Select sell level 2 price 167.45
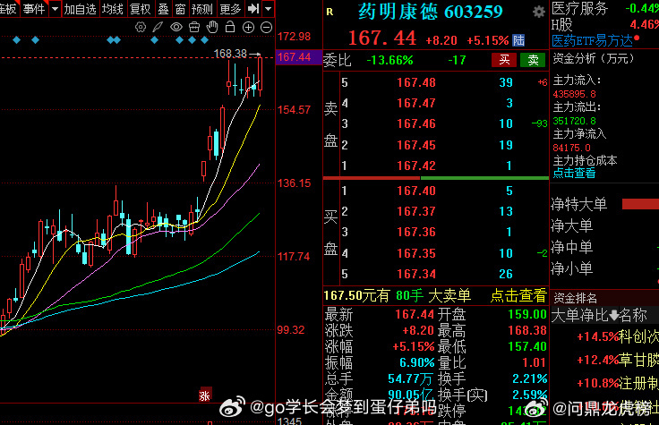Image resolution: width=659 pixels, height=425 pixels. pos(416,145)
